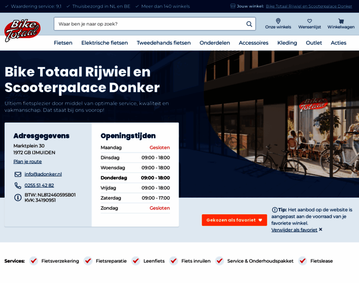Click the Jouw winkel store name link

click(309, 6)
